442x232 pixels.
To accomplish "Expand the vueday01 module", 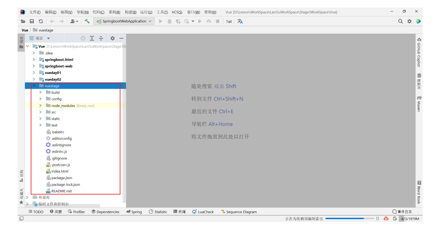I will coord(34,73).
